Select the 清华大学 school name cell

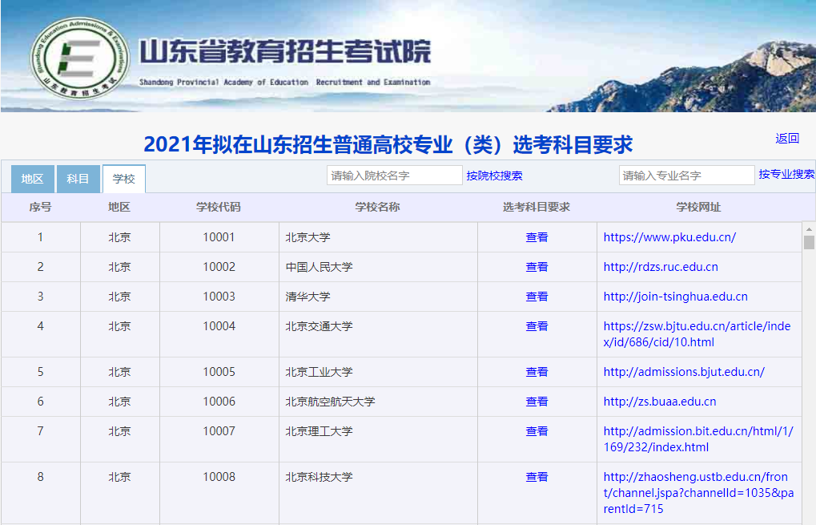coord(378,297)
